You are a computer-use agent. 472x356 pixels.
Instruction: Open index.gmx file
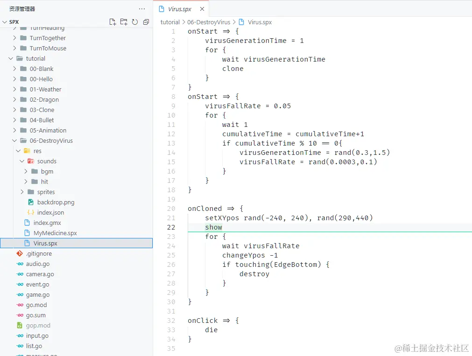[47, 223]
